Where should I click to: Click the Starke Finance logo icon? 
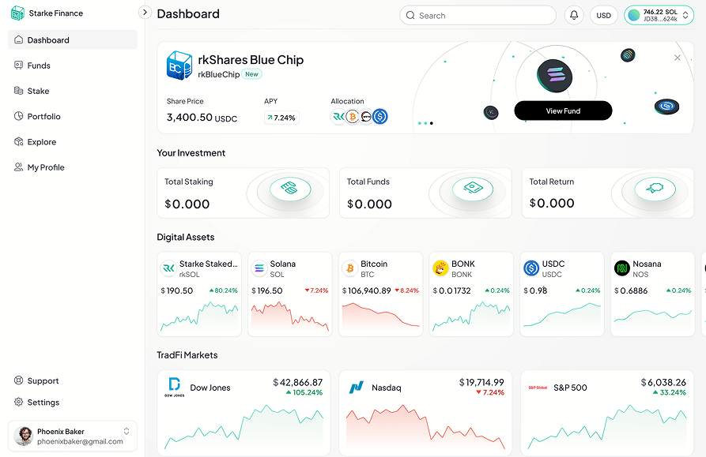tap(17, 13)
